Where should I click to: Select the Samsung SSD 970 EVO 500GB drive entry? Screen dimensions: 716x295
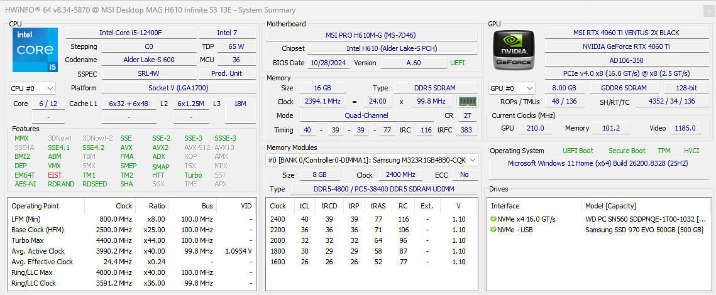[598, 230]
